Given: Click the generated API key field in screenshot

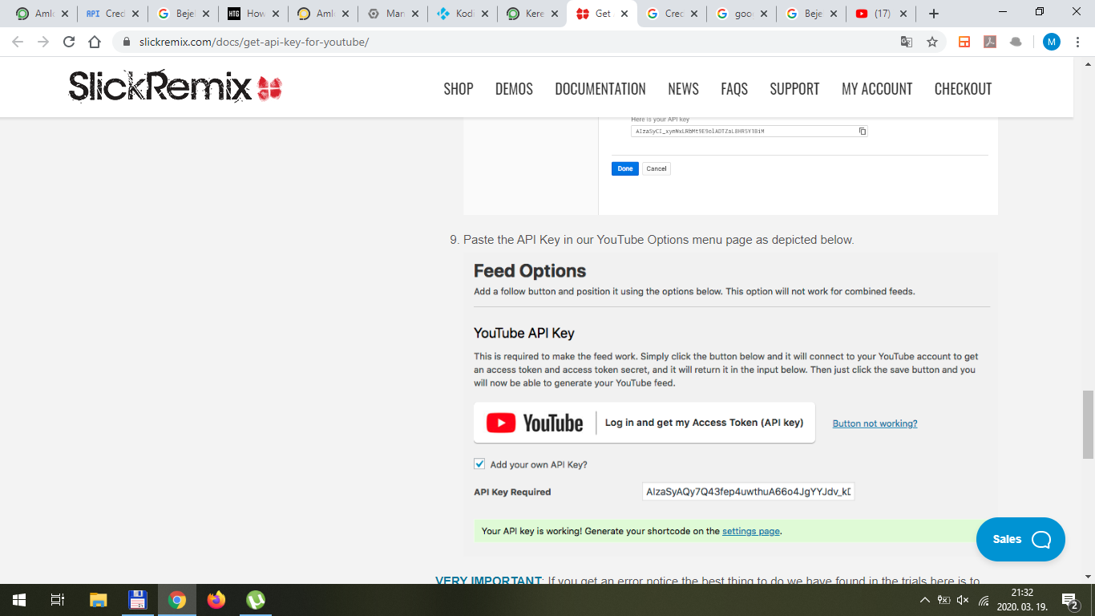Looking at the screenshot, I should [750, 131].
